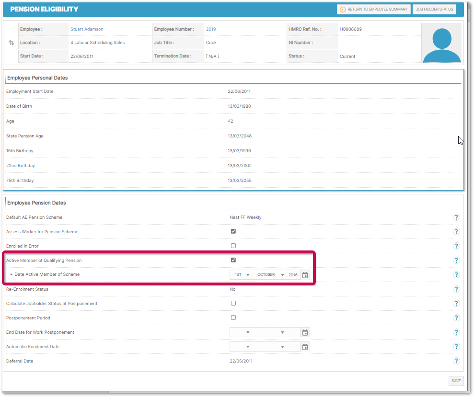Open the month dropdown showing OCTOBER

pos(270,275)
